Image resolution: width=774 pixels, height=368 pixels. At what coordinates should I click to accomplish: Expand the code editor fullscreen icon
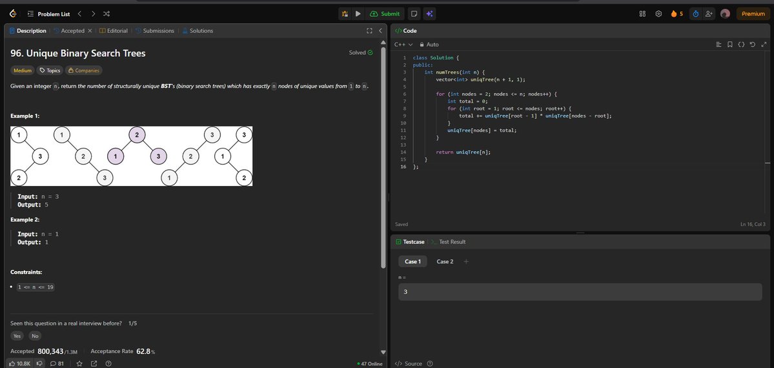(x=764, y=45)
